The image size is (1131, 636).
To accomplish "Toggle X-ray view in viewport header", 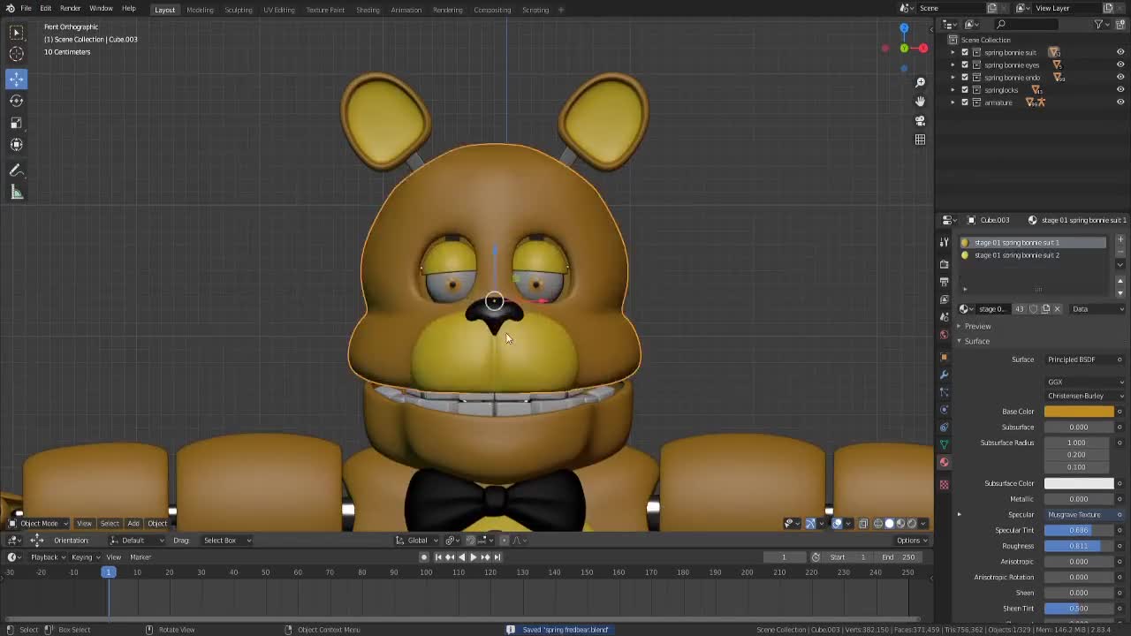I will pos(862,523).
